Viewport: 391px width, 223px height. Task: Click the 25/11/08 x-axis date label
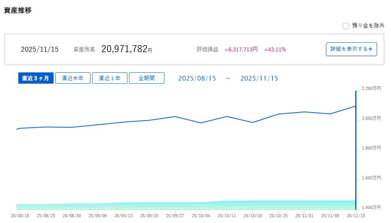(x=330, y=215)
